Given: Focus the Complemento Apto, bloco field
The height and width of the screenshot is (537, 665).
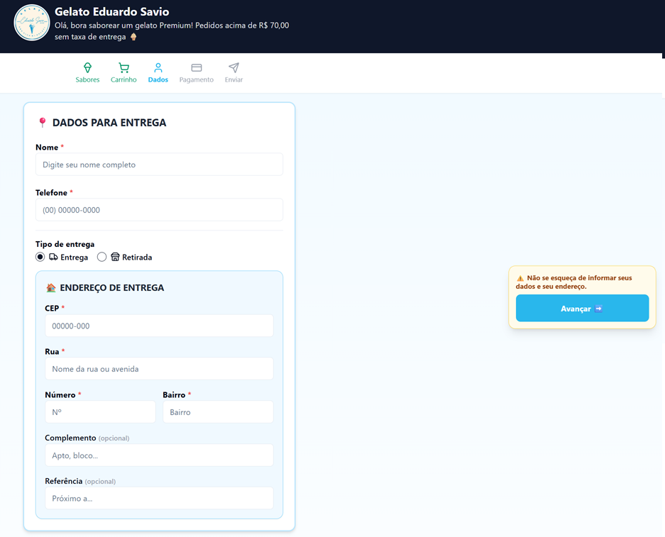Looking at the screenshot, I should (x=159, y=455).
